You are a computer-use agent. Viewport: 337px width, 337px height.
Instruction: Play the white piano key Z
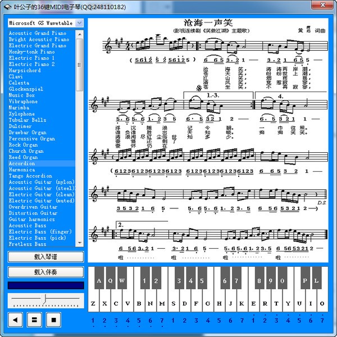[93, 301]
